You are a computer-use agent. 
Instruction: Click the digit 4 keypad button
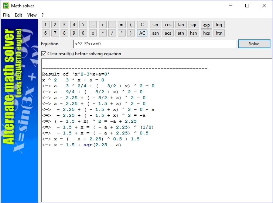pos(74,25)
